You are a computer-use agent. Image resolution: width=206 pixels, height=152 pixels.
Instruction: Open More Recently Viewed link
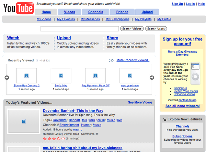point(133,60)
